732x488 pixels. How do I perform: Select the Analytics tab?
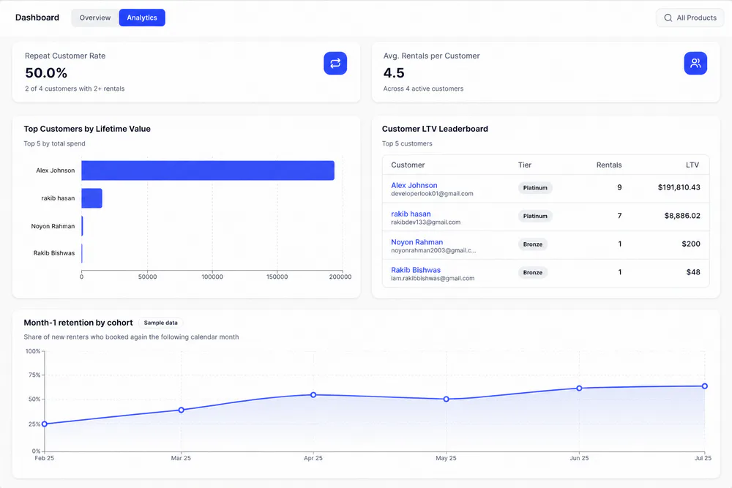click(142, 18)
